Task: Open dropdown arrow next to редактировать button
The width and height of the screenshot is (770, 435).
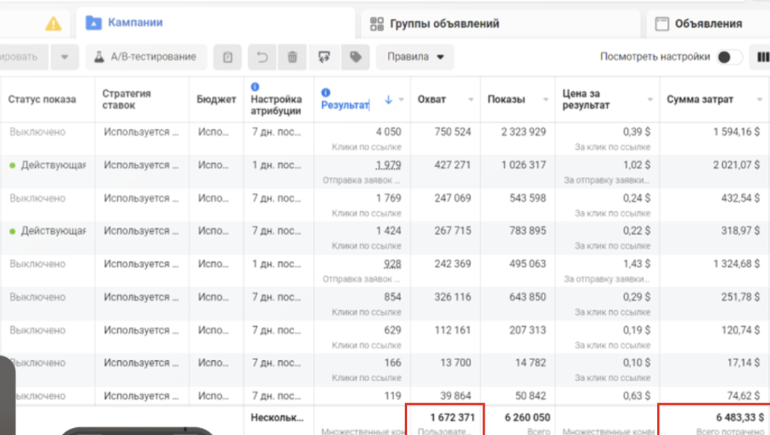Action: [64, 57]
